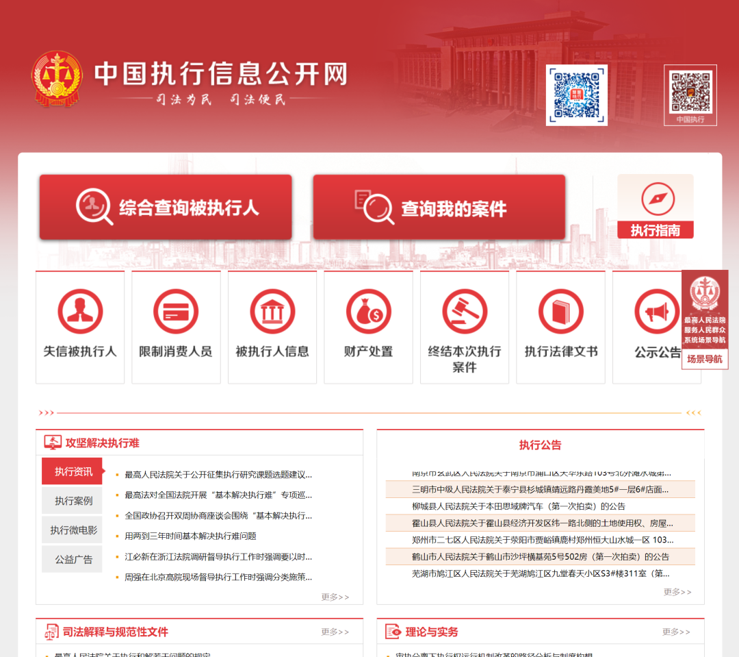Click the document search icon on 查询我的案件
This screenshot has width=739, height=657.
375,207
